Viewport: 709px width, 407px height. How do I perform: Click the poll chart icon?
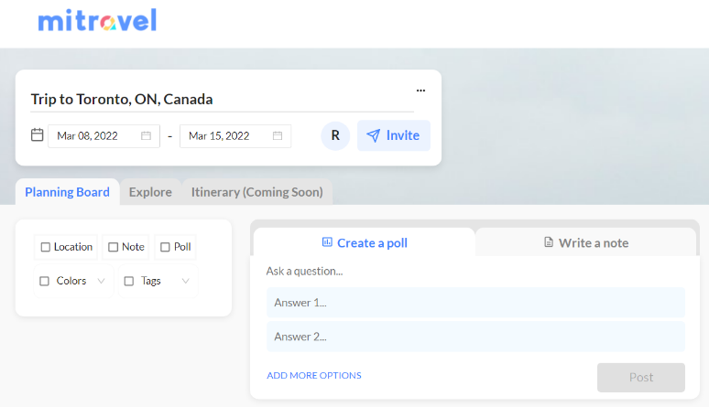tap(327, 242)
